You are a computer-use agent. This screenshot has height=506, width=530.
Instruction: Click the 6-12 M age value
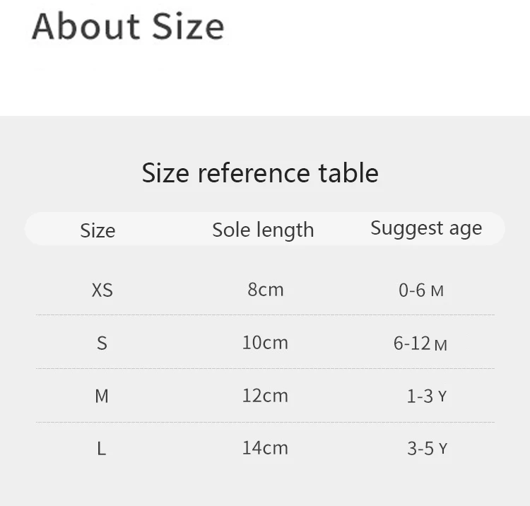420,344
